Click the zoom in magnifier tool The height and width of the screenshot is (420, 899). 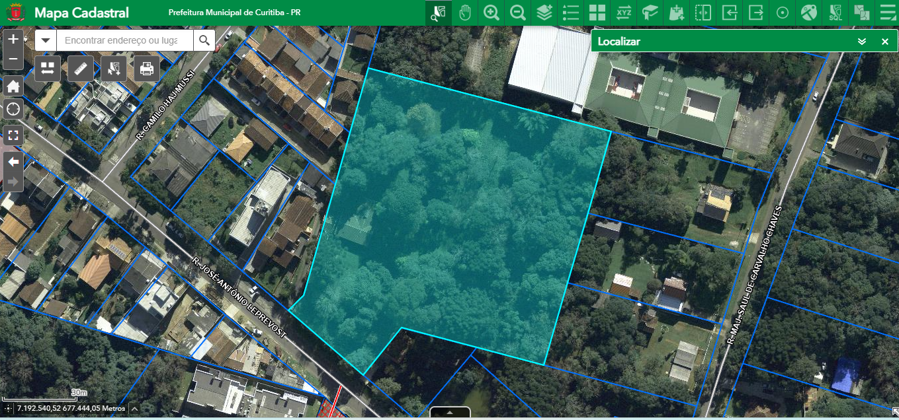(x=492, y=13)
